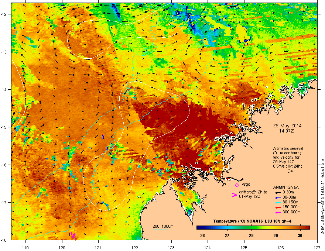The image size is (325, 251).
Task: Click the IMOS Hobart time copyright stamp
Action: 322,196
